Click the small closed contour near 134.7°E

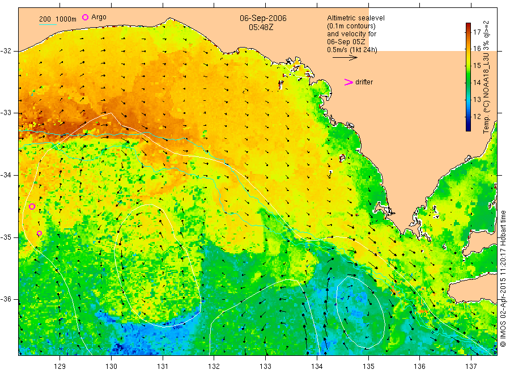pyautogui.click(x=360, y=312)
